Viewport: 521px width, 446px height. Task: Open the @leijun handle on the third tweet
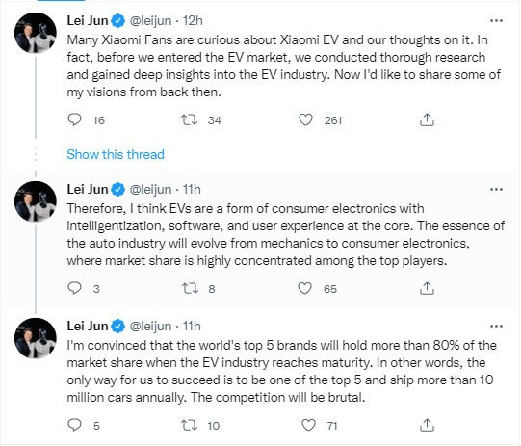[x=150, y=326]
